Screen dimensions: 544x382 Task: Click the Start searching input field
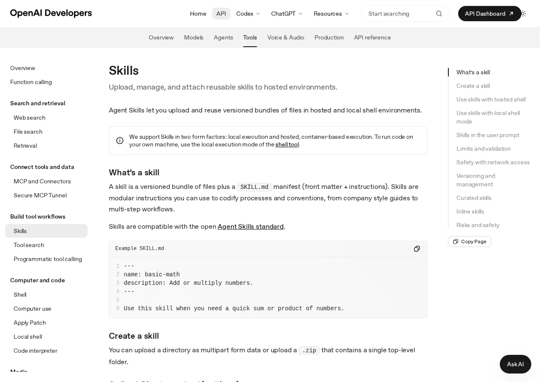click(399, 14)
